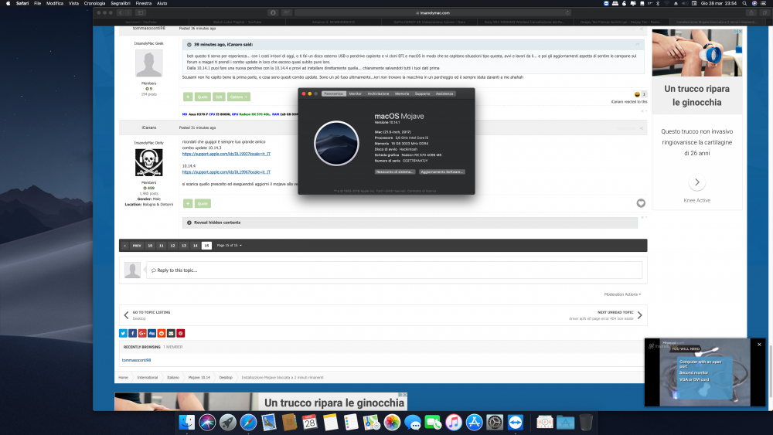
Task: Open Options dropdown on tommasoconti98's post
Action: coord(239,97)
